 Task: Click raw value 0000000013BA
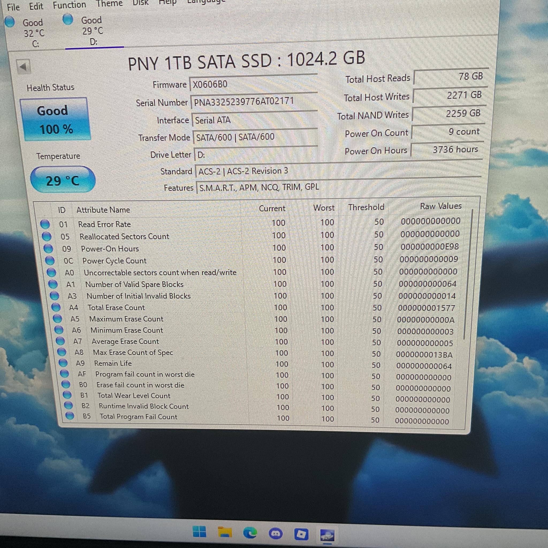click(x=424, y=355)
